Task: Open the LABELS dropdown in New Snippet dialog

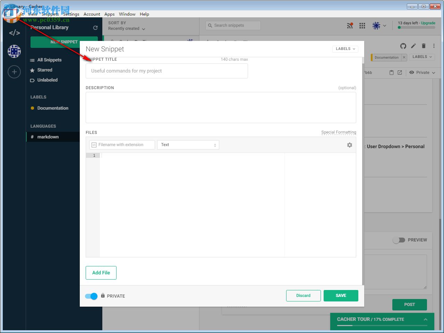Action: pos(345,49)
